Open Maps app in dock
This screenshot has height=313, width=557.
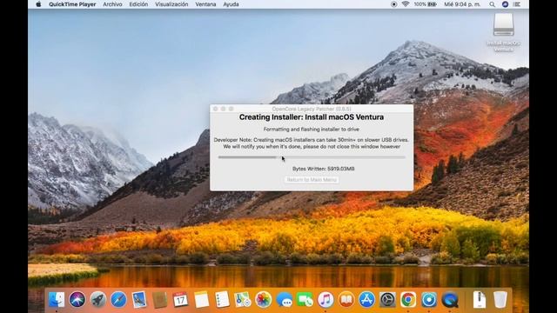tap(243, 300)
